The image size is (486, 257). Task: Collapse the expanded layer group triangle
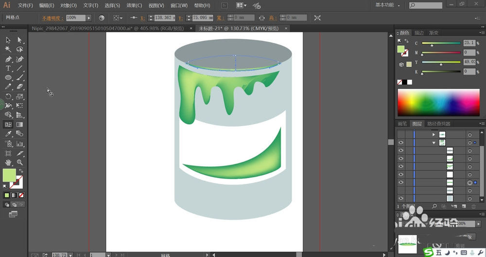point(434,143)
